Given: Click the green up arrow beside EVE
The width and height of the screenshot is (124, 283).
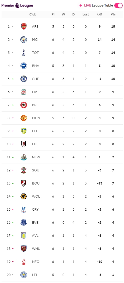Looking at the screenshot, I should point(13,223).
